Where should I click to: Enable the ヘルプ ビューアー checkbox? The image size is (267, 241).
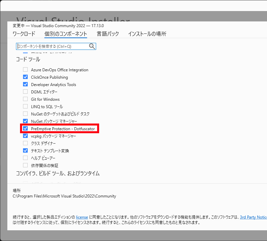coord(25,158)
